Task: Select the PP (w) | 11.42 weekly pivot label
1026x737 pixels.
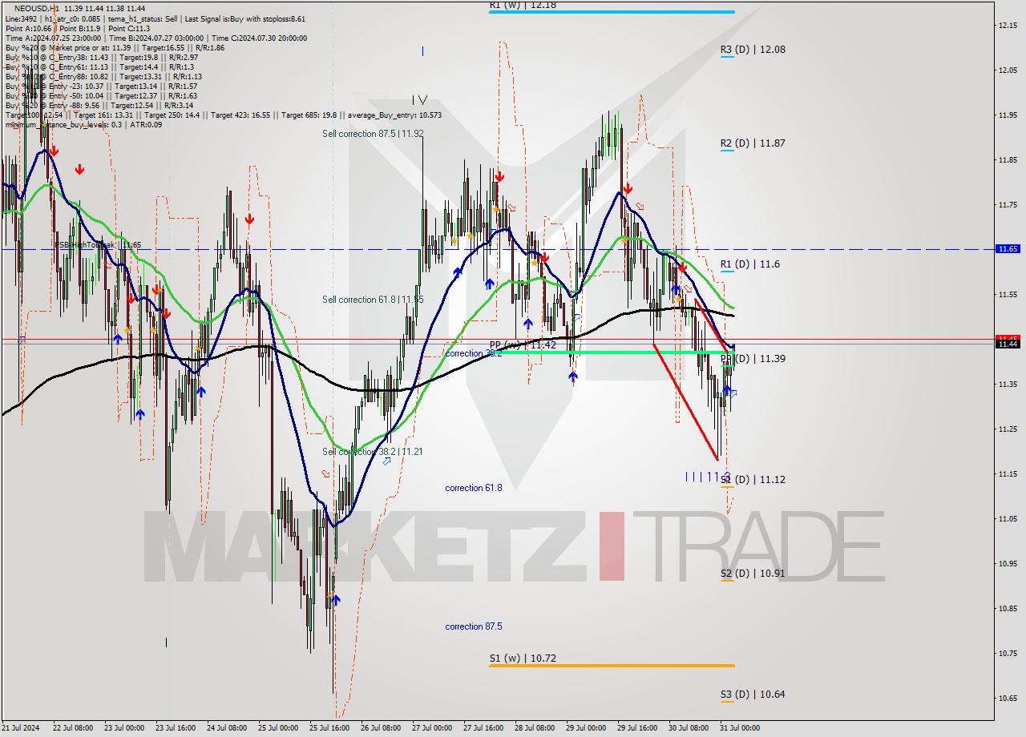Action: pos(523,344)
